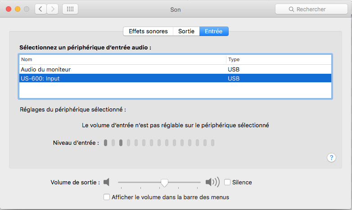The width and height of the screenshot is (352, 210).
Task: Click the Type column header
Action: point(279,59)
